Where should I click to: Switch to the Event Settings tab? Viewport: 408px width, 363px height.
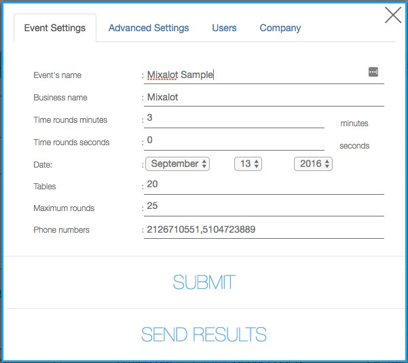pyautogui.click(x=55, y=28)
